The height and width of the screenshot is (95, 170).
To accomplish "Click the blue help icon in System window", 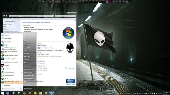I will click(75, 21).
